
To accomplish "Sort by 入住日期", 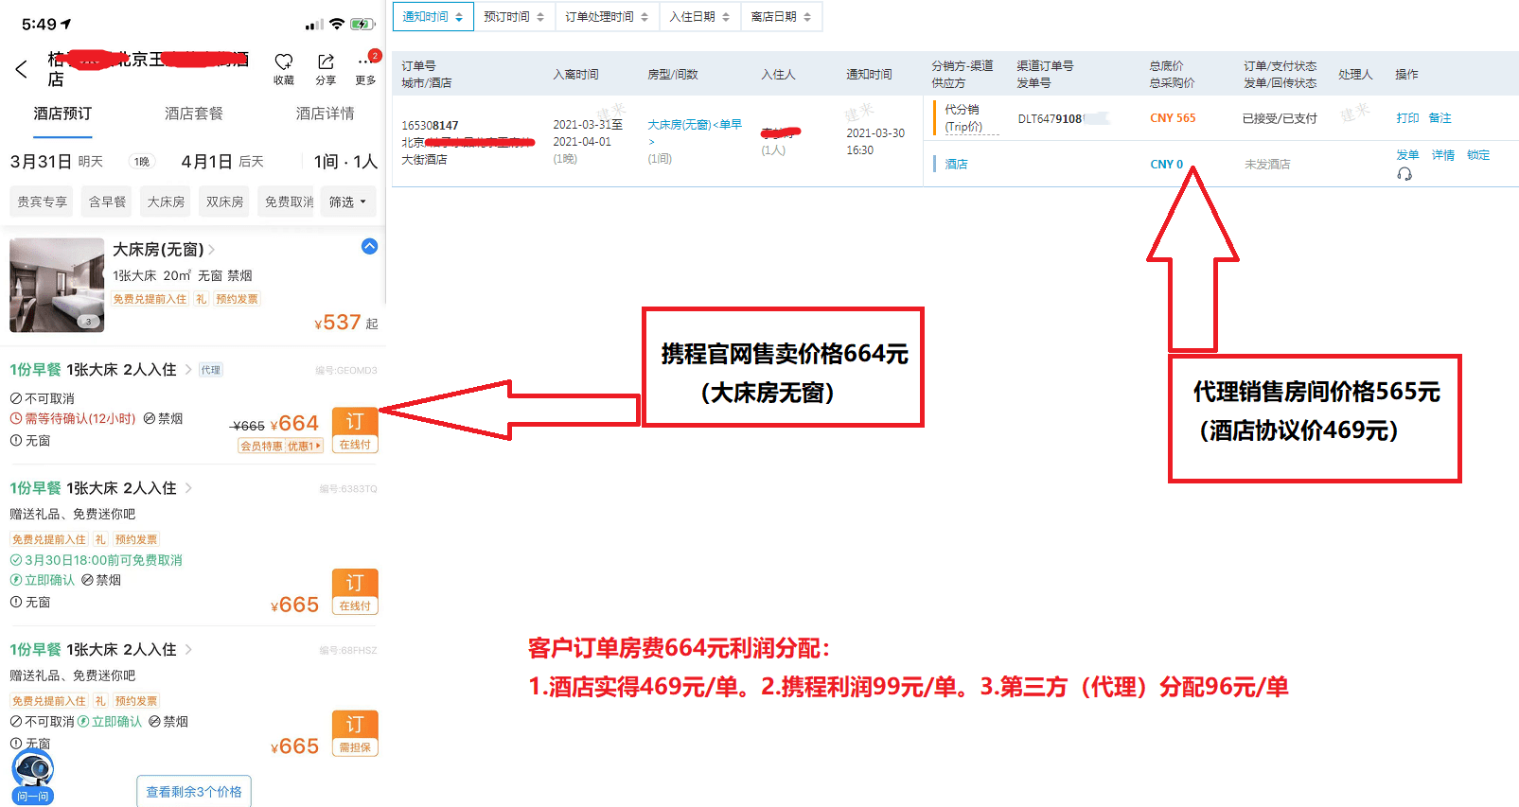I will pyautogui.click(x=699, y=17).
